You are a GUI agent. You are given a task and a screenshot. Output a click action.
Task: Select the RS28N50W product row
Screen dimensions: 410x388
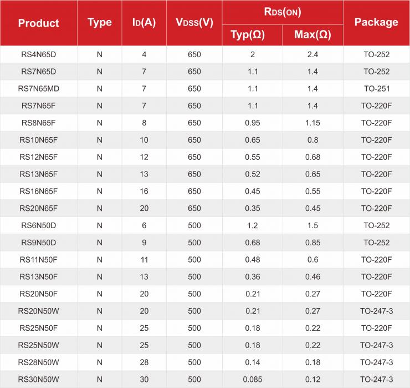(x=38, y=362)
